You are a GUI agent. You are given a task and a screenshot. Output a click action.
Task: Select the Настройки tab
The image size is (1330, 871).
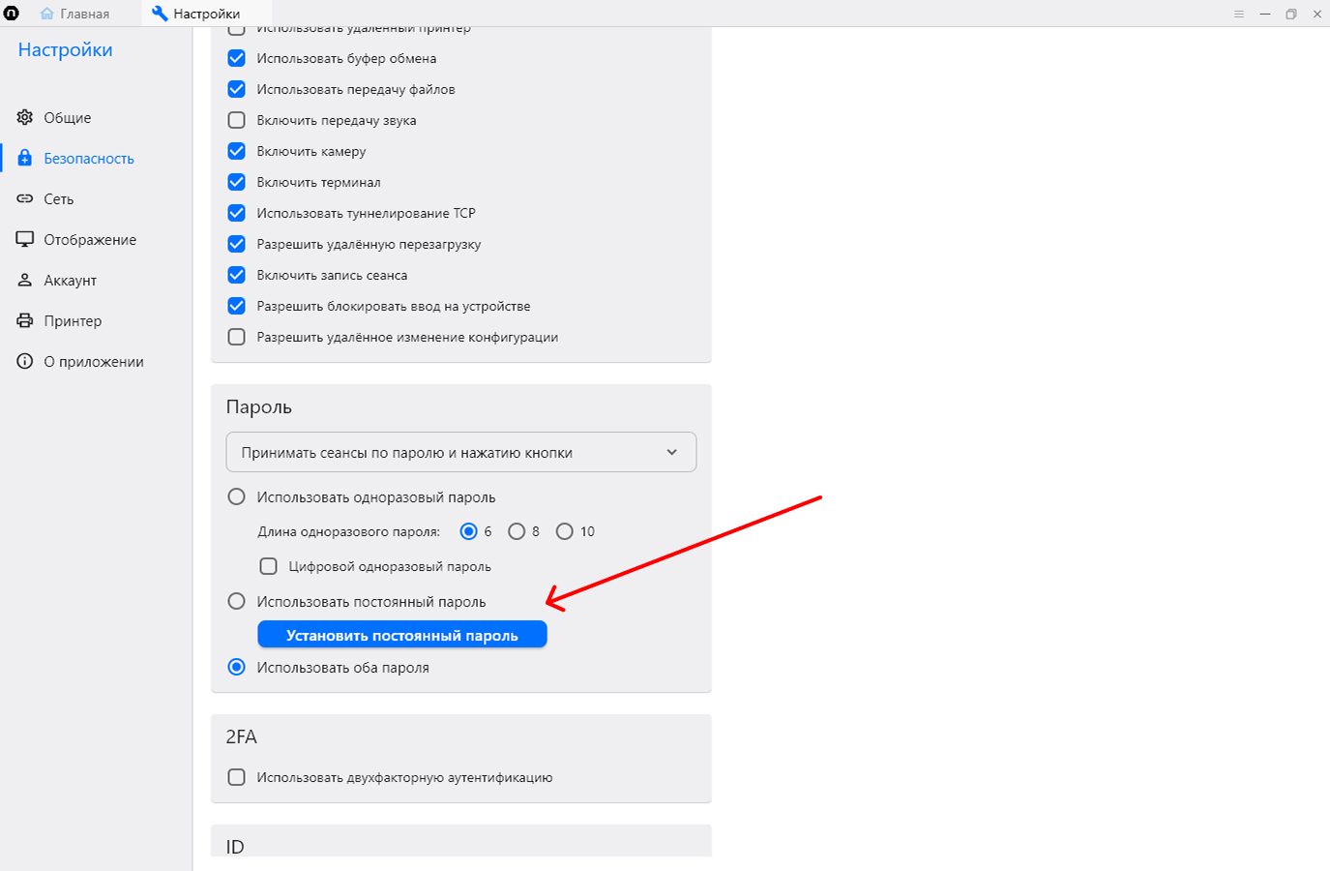pyautogui.click(x=197, y=14)
